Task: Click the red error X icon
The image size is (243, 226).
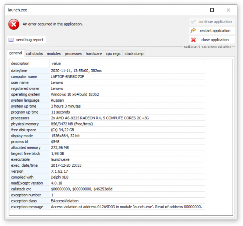Action: [14, 24]
